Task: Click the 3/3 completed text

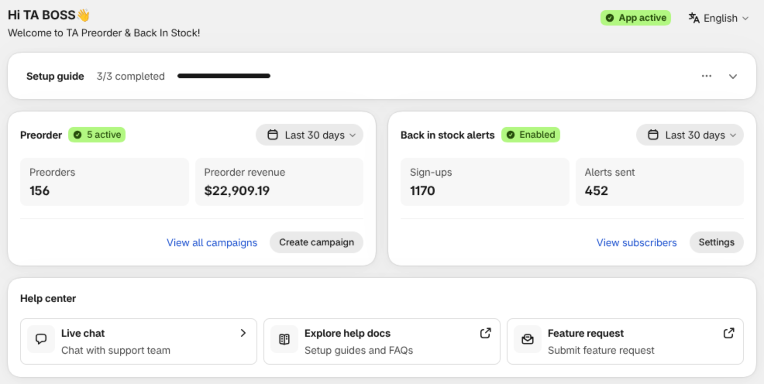Action: 131,76
